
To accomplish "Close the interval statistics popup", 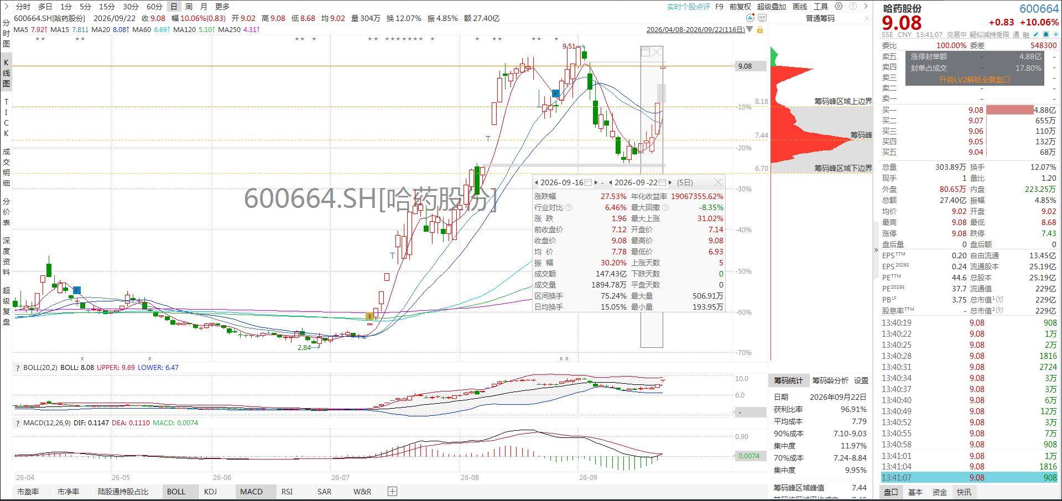I will tap(718, 182).
